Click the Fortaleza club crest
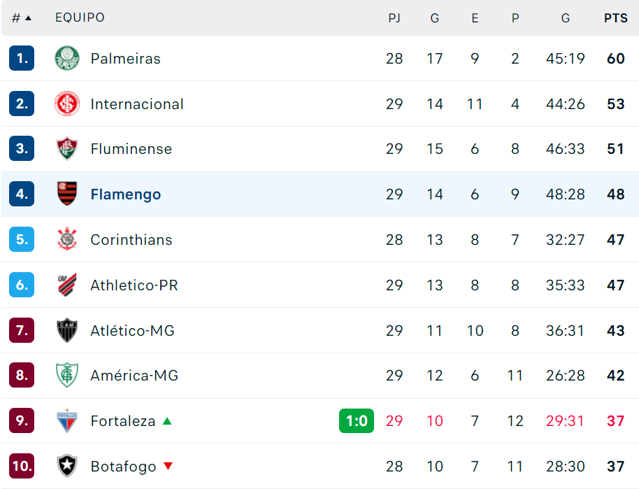The height and width of the screenshot is (489, 639). pyautogui.click(x=67, y=420)
